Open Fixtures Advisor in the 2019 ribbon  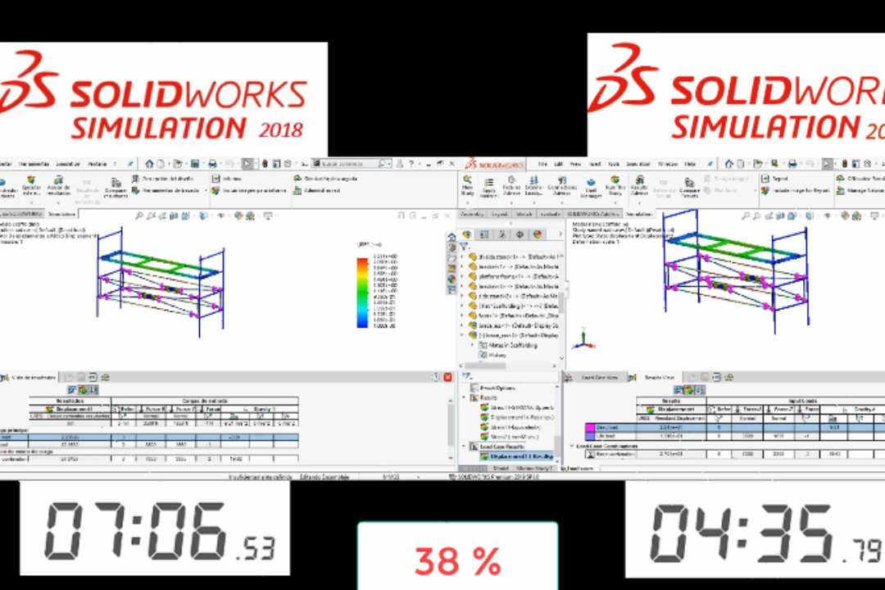pos(511,186)
